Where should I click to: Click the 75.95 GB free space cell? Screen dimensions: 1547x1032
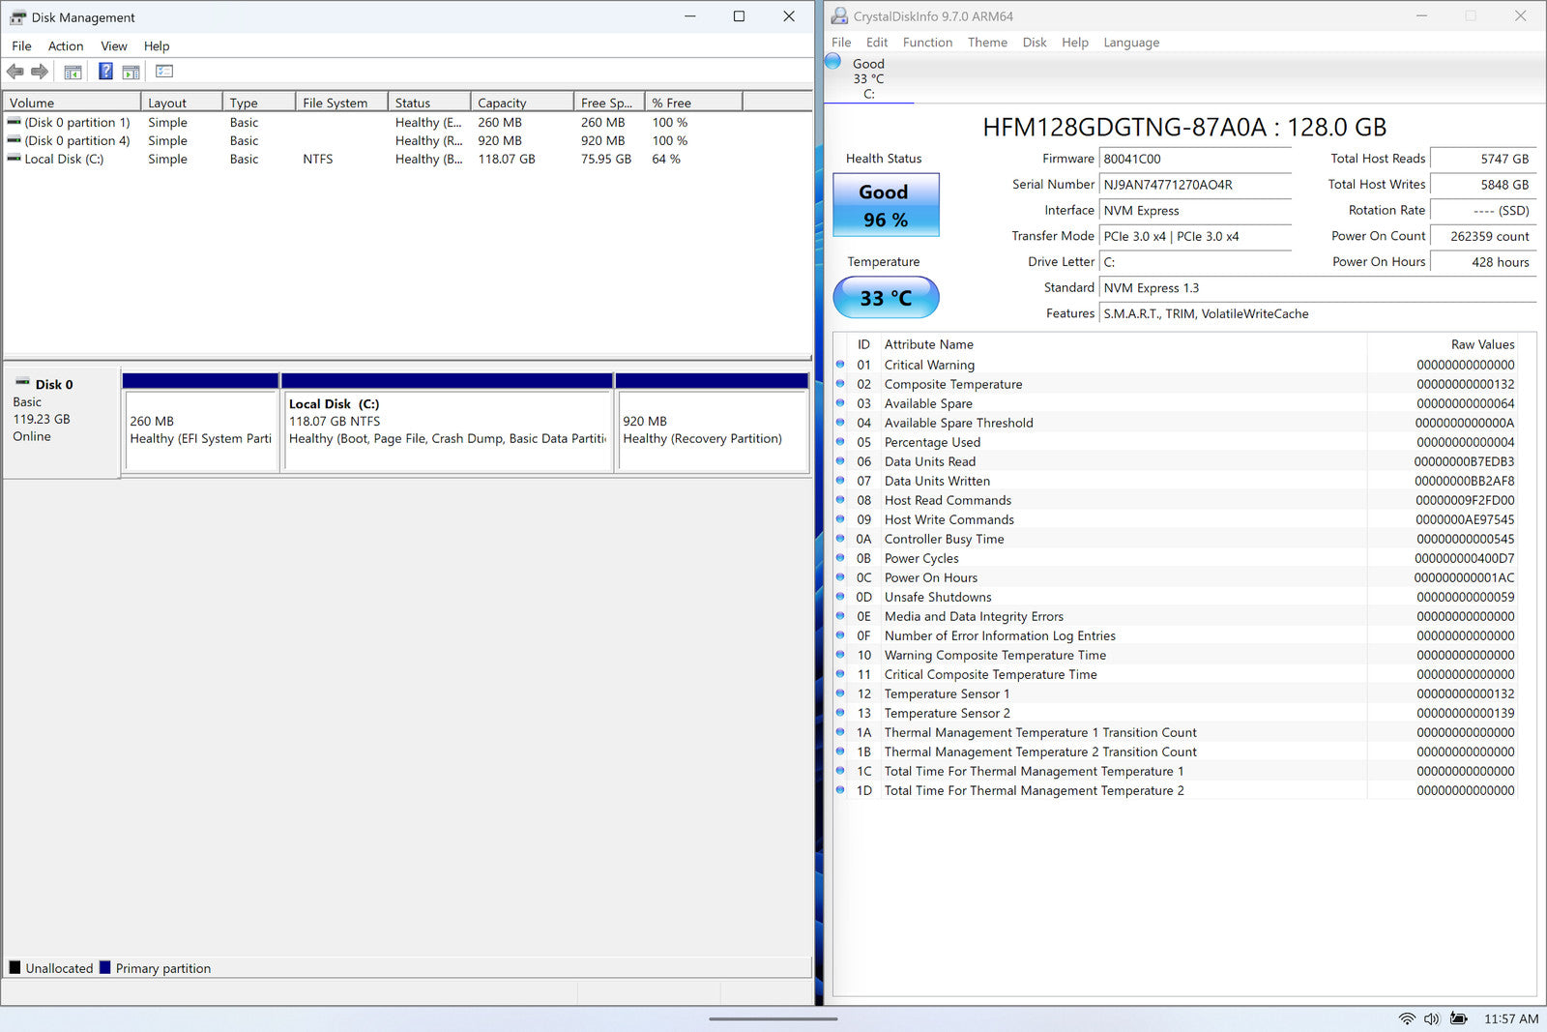[606, 159]
